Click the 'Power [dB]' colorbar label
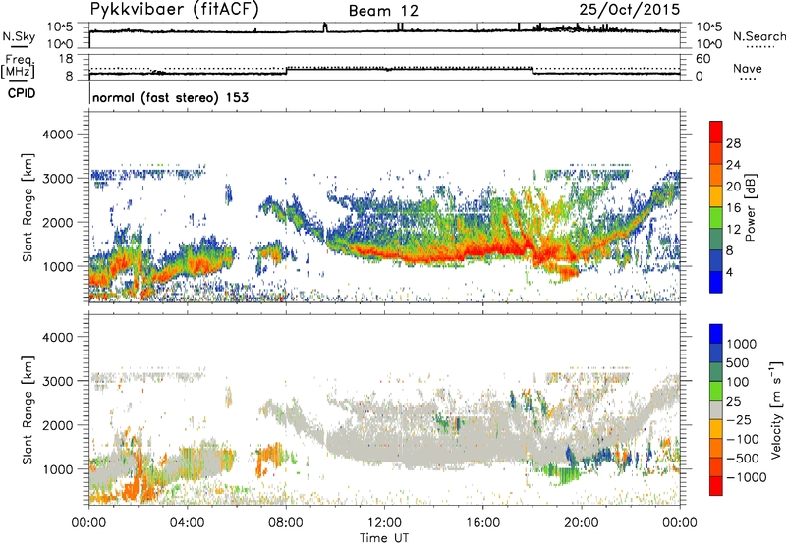Screen dimensions: 786x544 click(751, 207)
